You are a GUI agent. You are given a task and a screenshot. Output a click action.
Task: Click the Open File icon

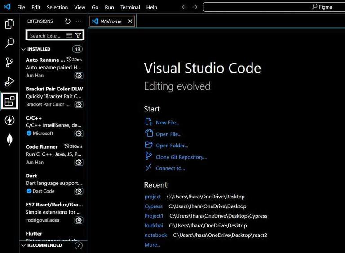tap(149, 133)
